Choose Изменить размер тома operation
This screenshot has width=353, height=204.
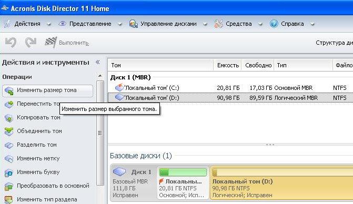(x=47, y=90)
